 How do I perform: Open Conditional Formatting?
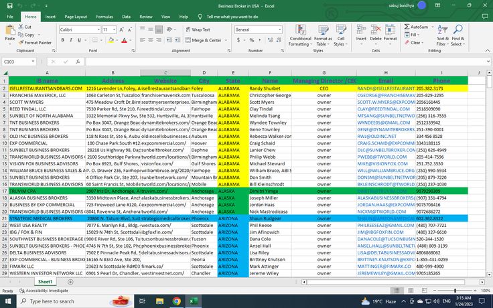(301, 35)
